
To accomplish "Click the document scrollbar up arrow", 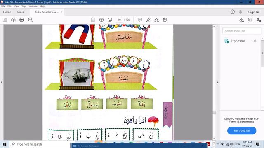I will click(214, 26).
